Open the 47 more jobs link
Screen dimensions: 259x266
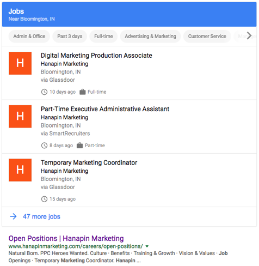click(41, 216)
